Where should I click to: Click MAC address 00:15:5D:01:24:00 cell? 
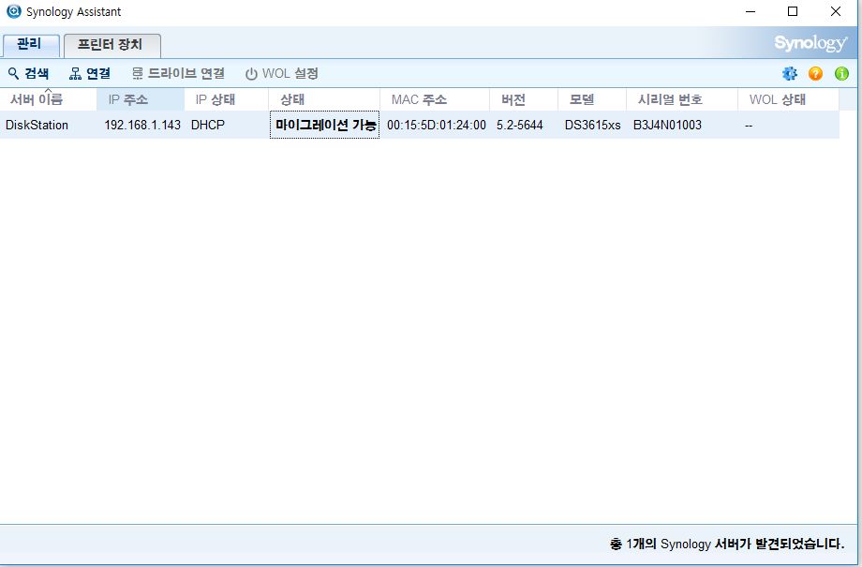coord(437,125)
